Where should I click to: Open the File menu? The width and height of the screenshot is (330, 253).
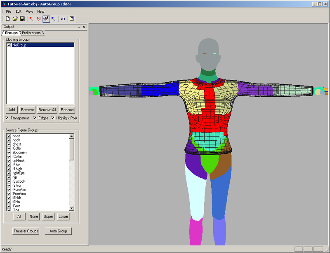pyautogui.click(x=9, y=12)
